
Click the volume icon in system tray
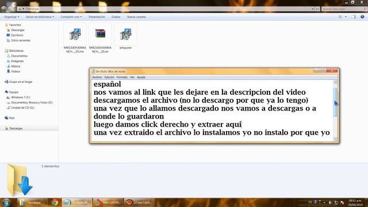[330, 202]
